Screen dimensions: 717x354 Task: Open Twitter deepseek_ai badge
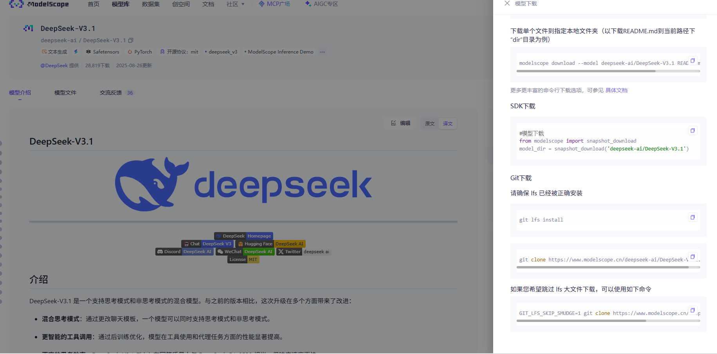pyautogui.click(x=304, y=252)
